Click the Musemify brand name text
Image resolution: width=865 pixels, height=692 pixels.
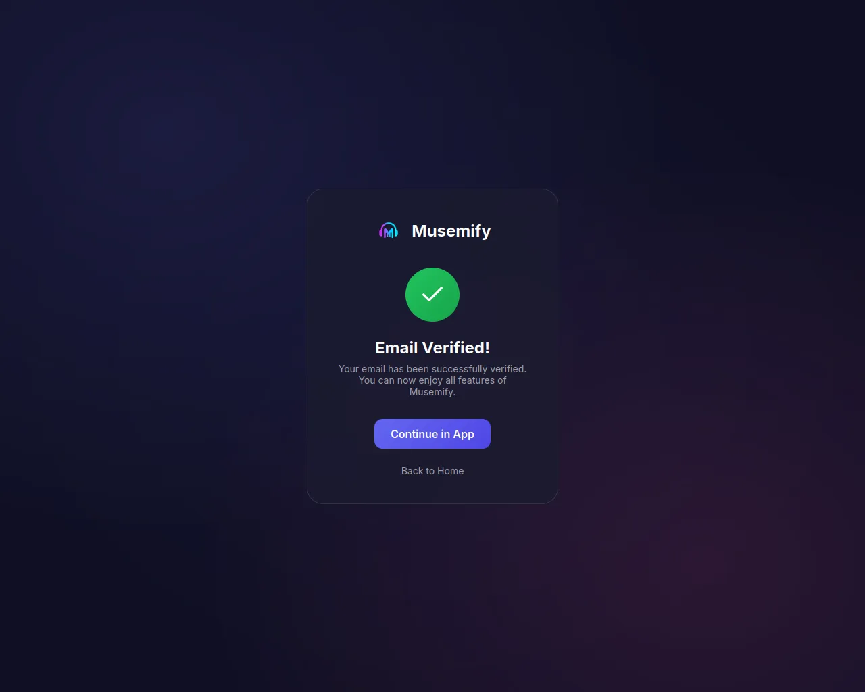coord(451,231)
